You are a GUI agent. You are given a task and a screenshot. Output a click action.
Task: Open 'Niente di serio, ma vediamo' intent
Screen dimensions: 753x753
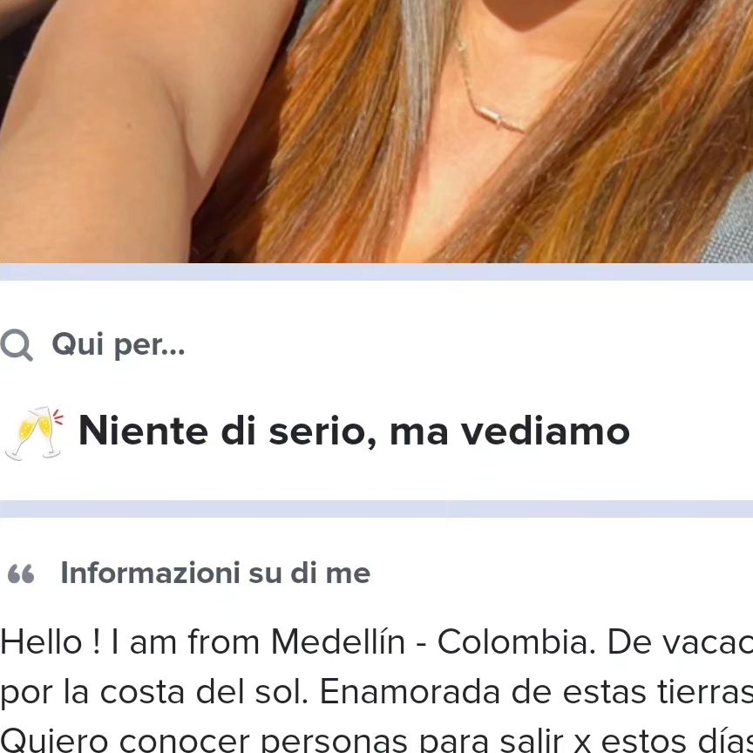(354, 431)
